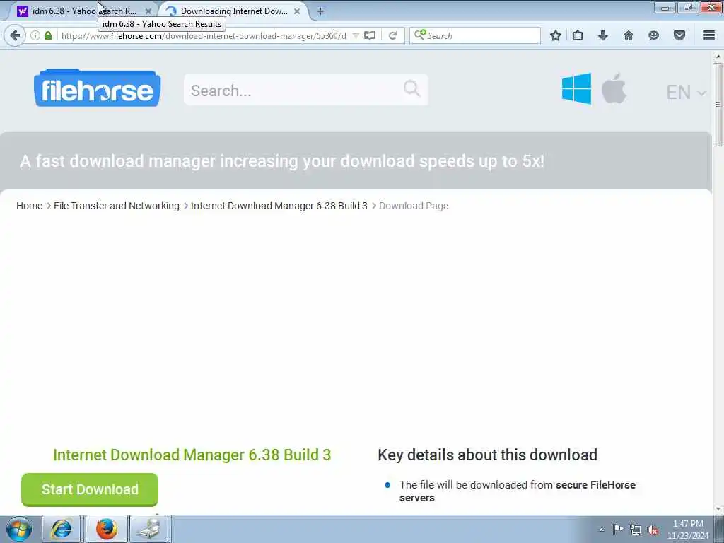Click the 'secure FileHorse servers' bullet text
This screenshot has height=543, width=724.
(x=517, y=491)
